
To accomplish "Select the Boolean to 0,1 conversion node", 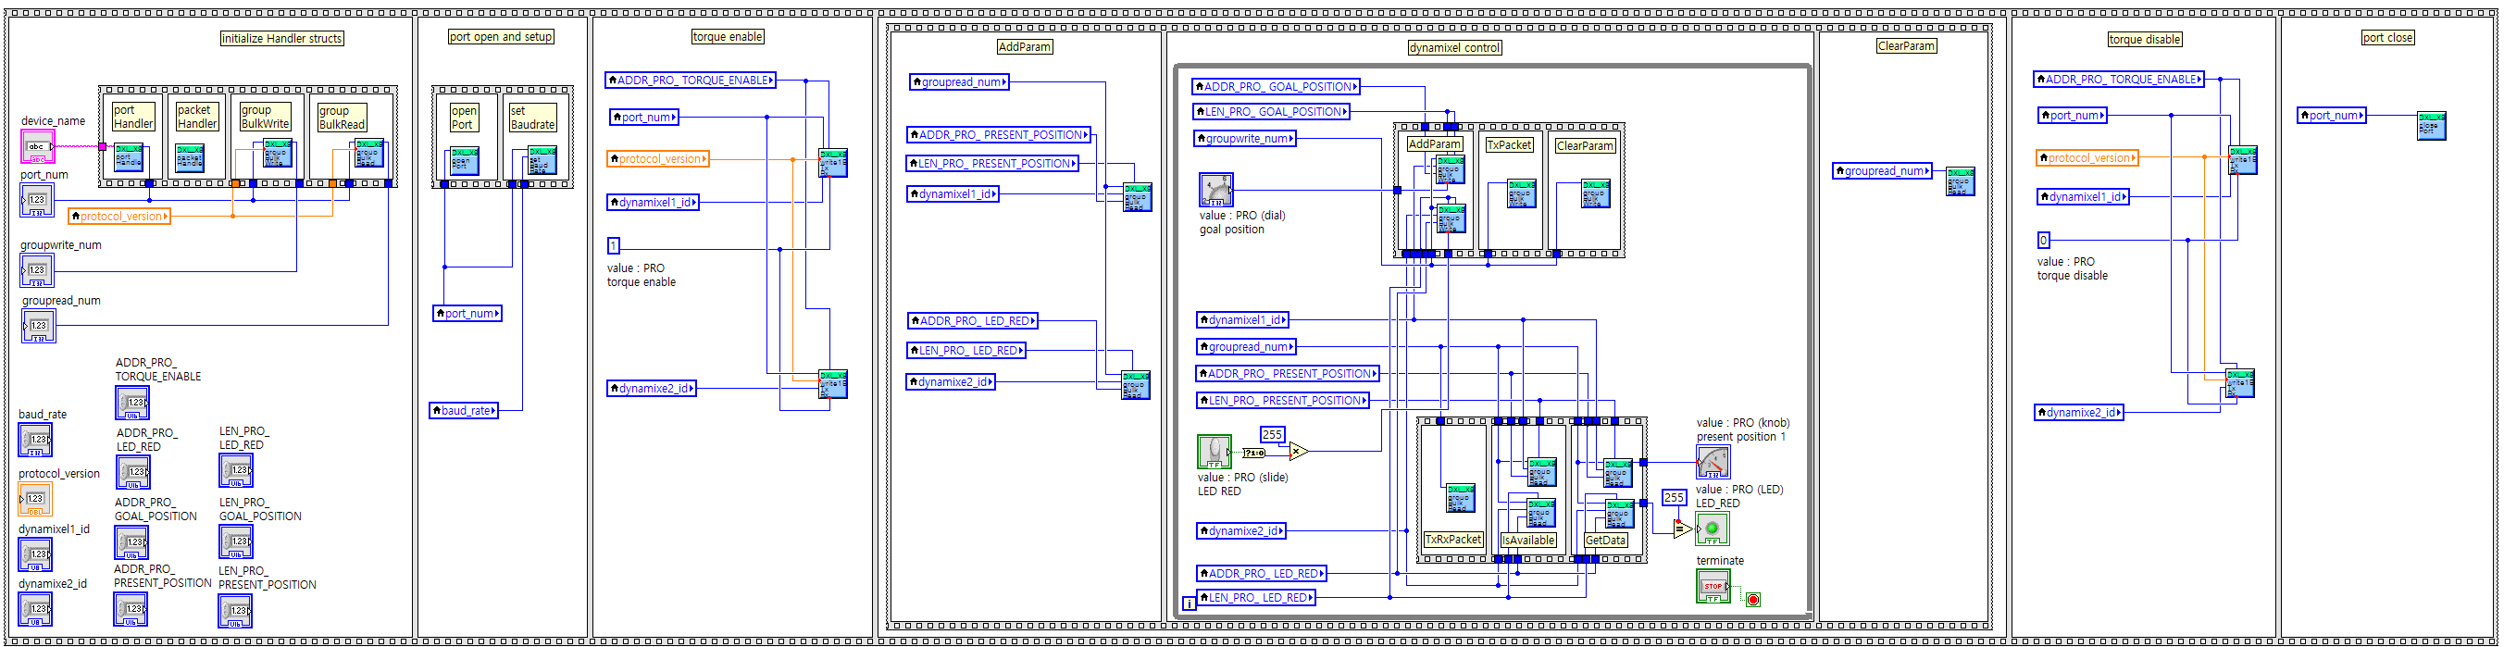I will coord(1254,453).
